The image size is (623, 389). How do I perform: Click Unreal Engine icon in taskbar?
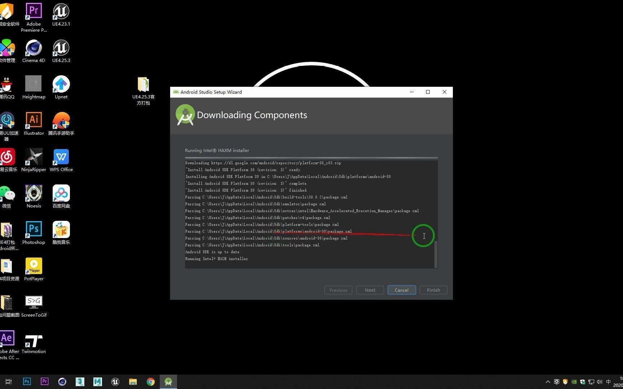point(115,381)
